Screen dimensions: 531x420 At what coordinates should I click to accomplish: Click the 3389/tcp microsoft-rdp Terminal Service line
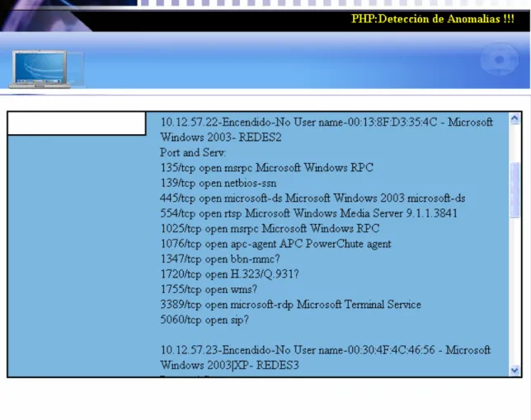pyautogui.click(x=290, y=305)
